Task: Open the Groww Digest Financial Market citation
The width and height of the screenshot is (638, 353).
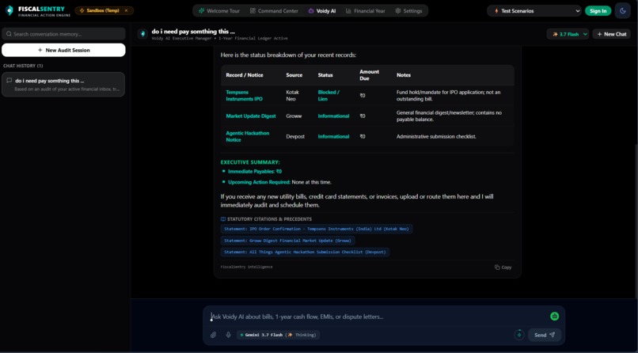Action: (x=287, y=241)
